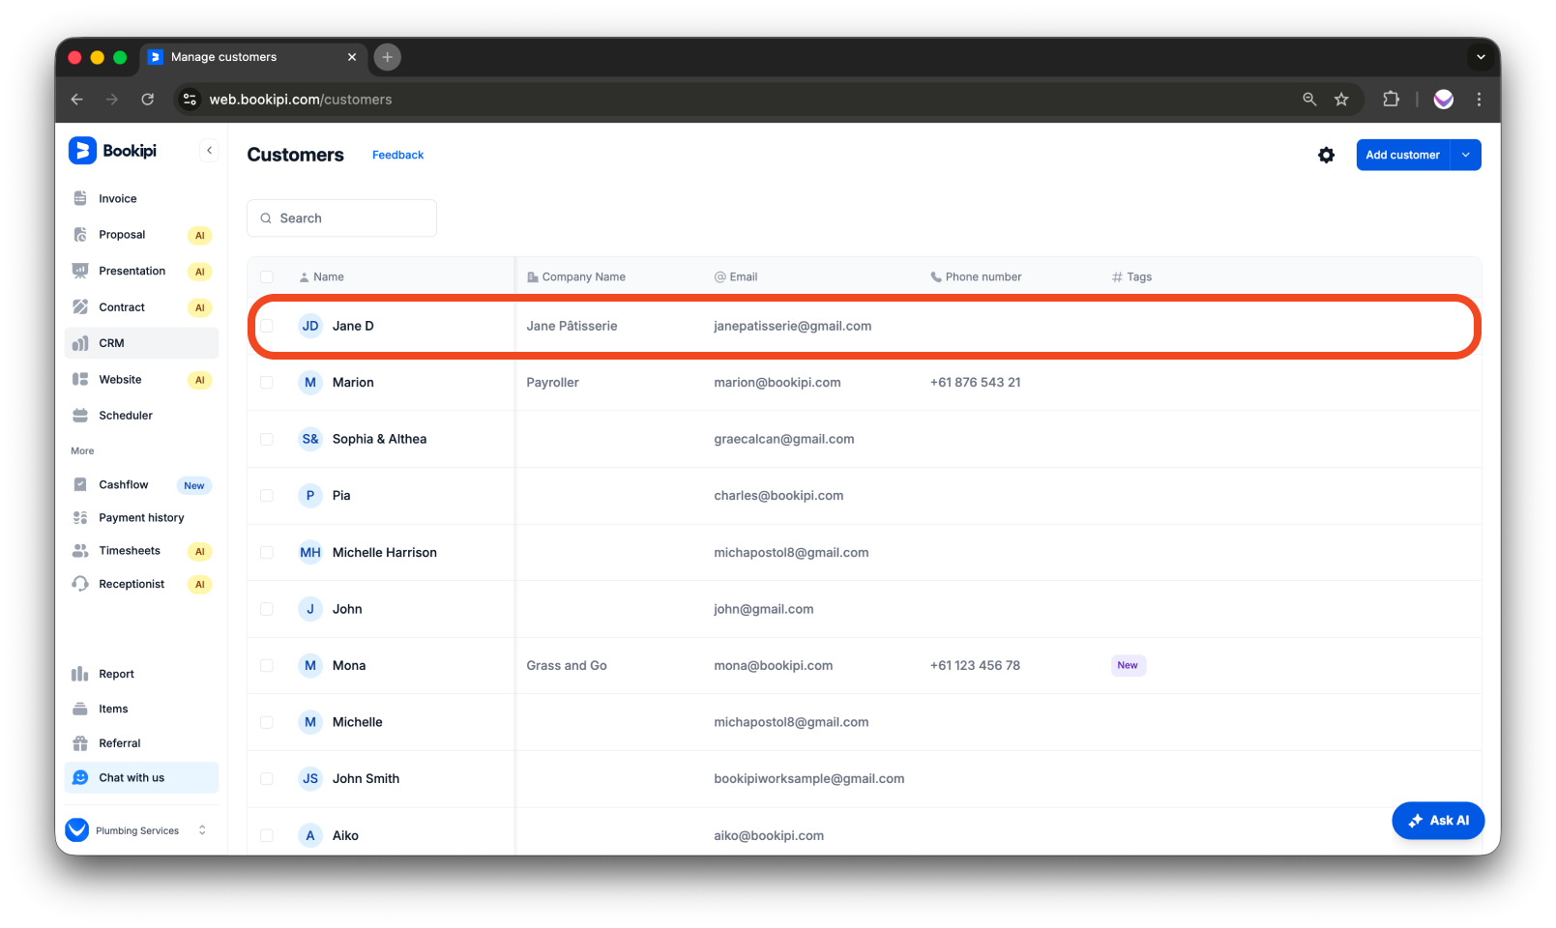Open the Presentation feature icon
1556x928 pixels.
click(81, 271)
